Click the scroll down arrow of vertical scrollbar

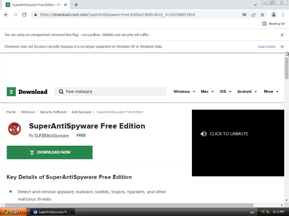coord(286,200)
